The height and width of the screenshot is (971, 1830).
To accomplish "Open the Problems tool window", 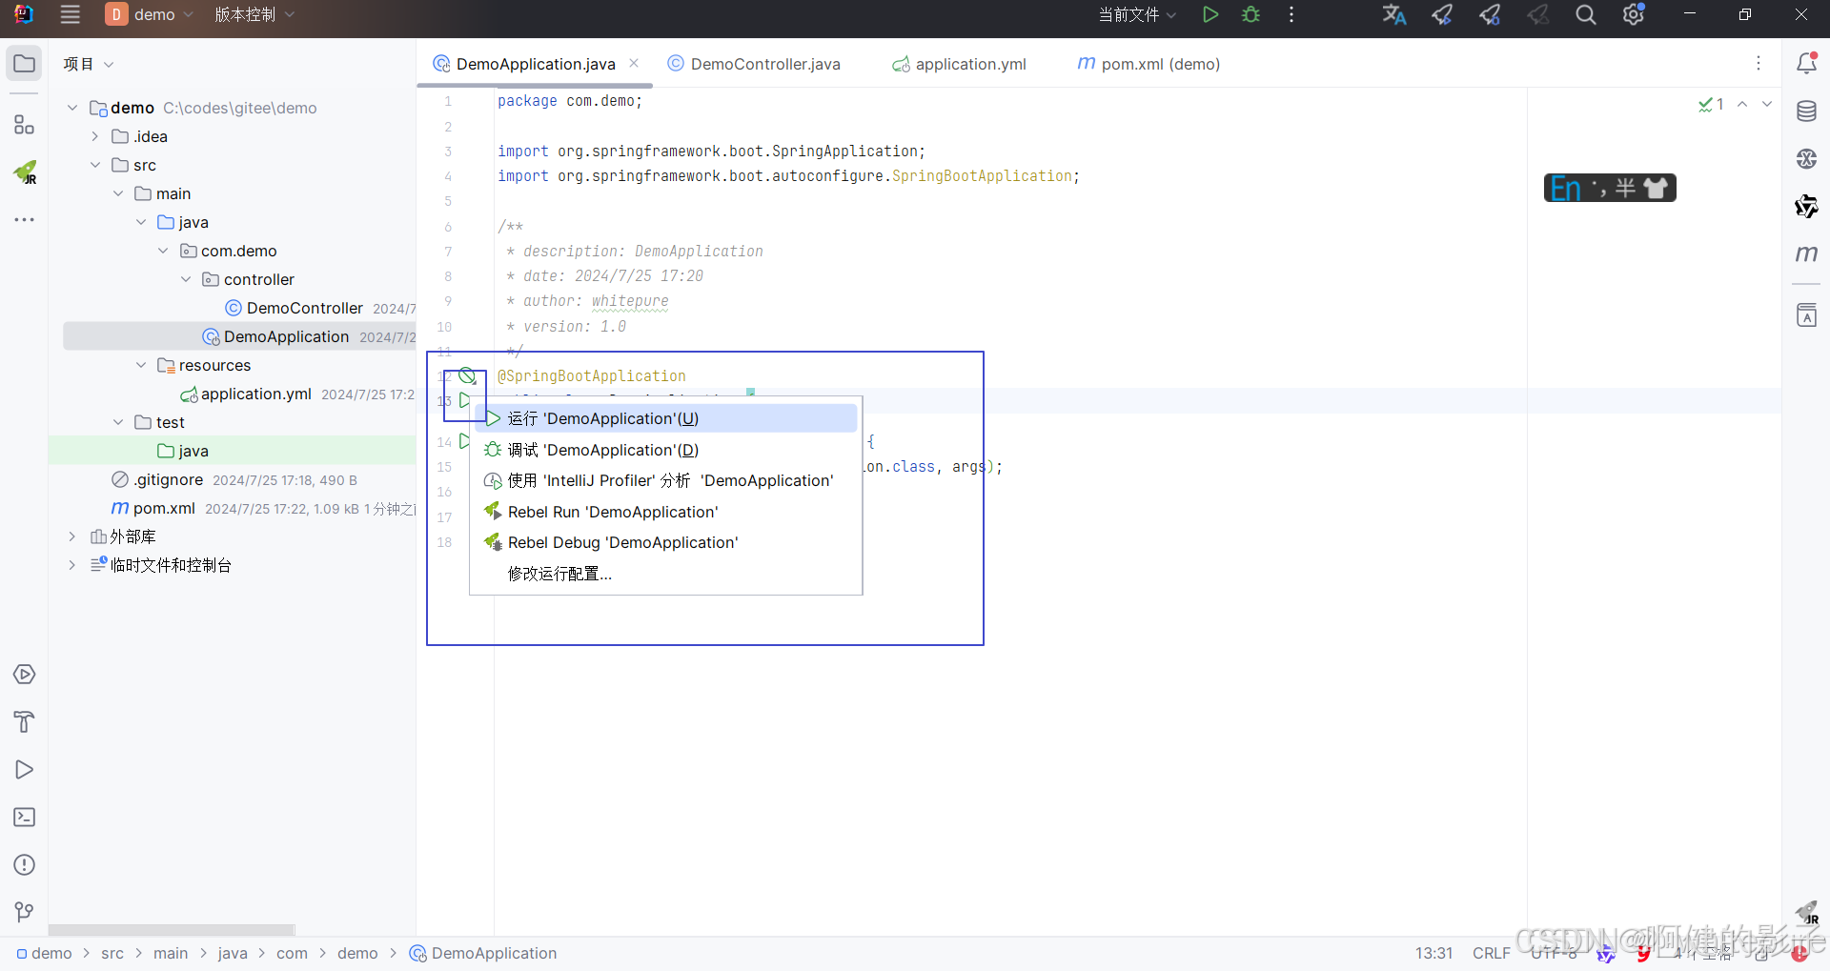I will (25, 865).
